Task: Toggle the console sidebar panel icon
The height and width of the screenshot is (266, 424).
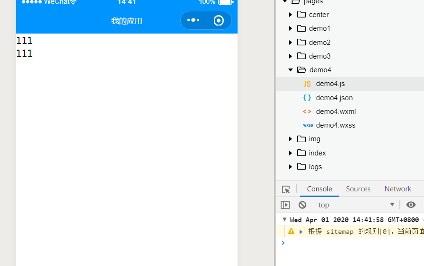Action: (285, 205)
